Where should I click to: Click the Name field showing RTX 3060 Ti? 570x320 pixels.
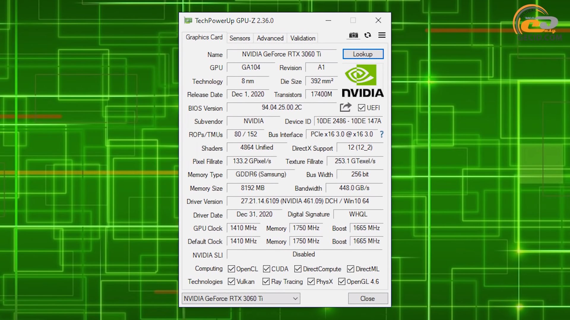click(x=281, y=54)
